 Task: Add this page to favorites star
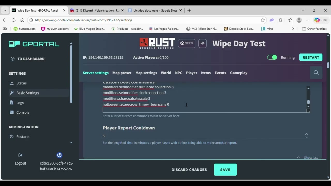(263, 20)
